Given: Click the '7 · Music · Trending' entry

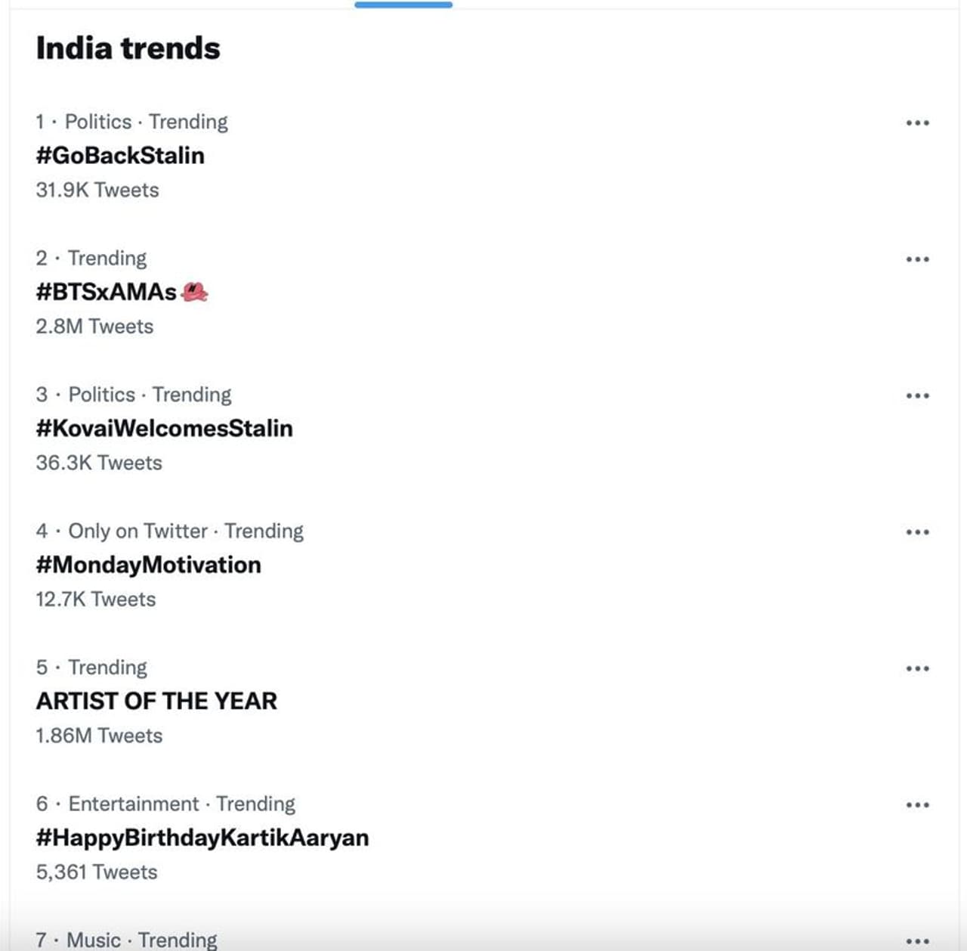Looking at the screenshot, I should (x=126, y=940).
